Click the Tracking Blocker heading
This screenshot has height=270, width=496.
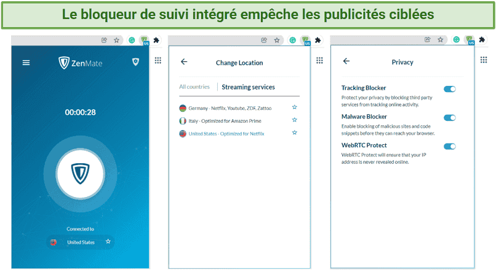(364, 88)
